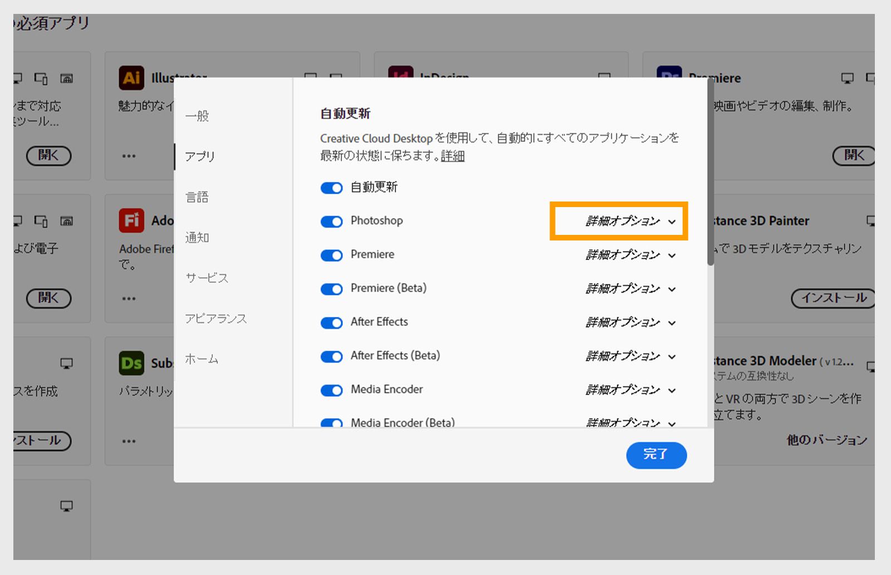The image size is (891, 575).
Task: Click the web icon in the row left of Illustrator
Action: coord(66,78)
